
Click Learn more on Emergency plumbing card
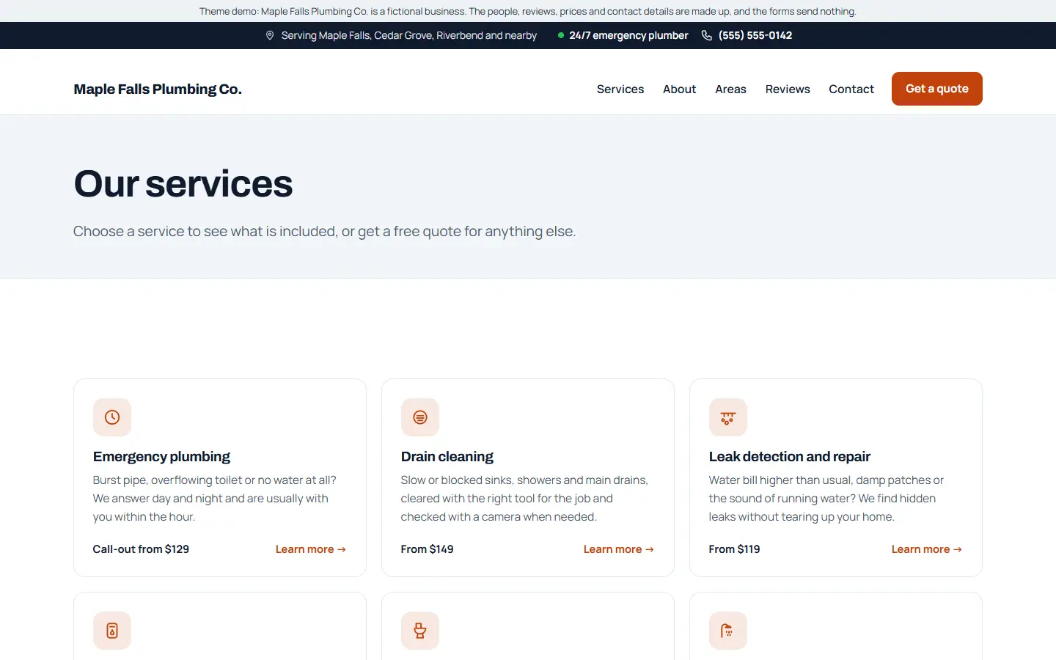point(311,549)
